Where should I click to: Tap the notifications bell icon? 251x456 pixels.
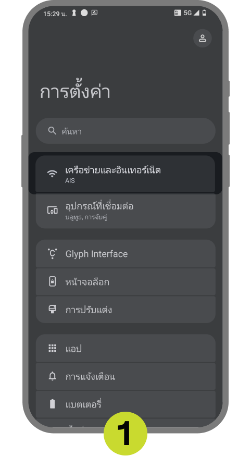(x=52, y=376)
